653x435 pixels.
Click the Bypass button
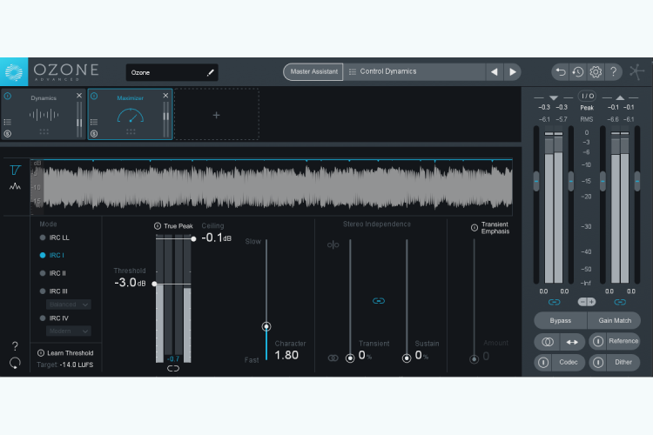(560, 320)
